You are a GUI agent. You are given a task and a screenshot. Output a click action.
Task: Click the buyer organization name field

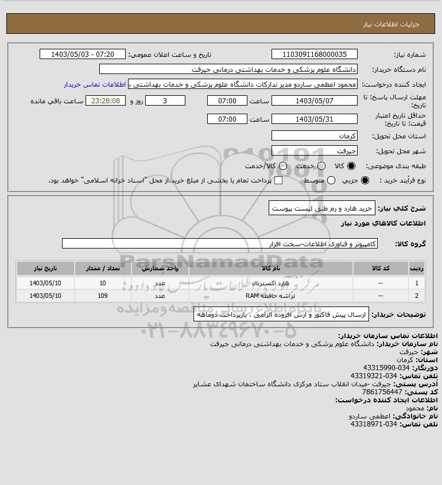click(228, 69)
